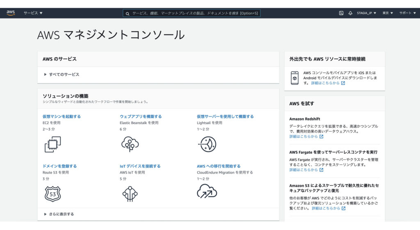Viewport: 420px width, 230px height.
Task: Open the サポート menu
Action: click(x=407, y=13)
